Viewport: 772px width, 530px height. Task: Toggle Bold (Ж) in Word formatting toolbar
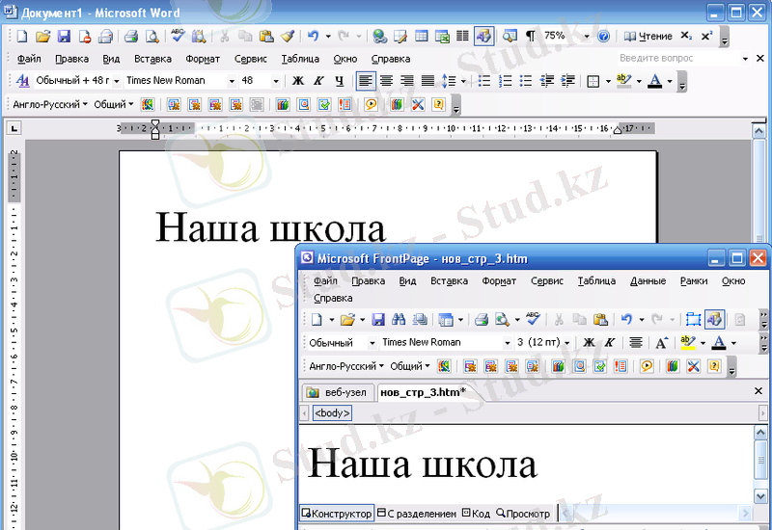tap(298, 81)
